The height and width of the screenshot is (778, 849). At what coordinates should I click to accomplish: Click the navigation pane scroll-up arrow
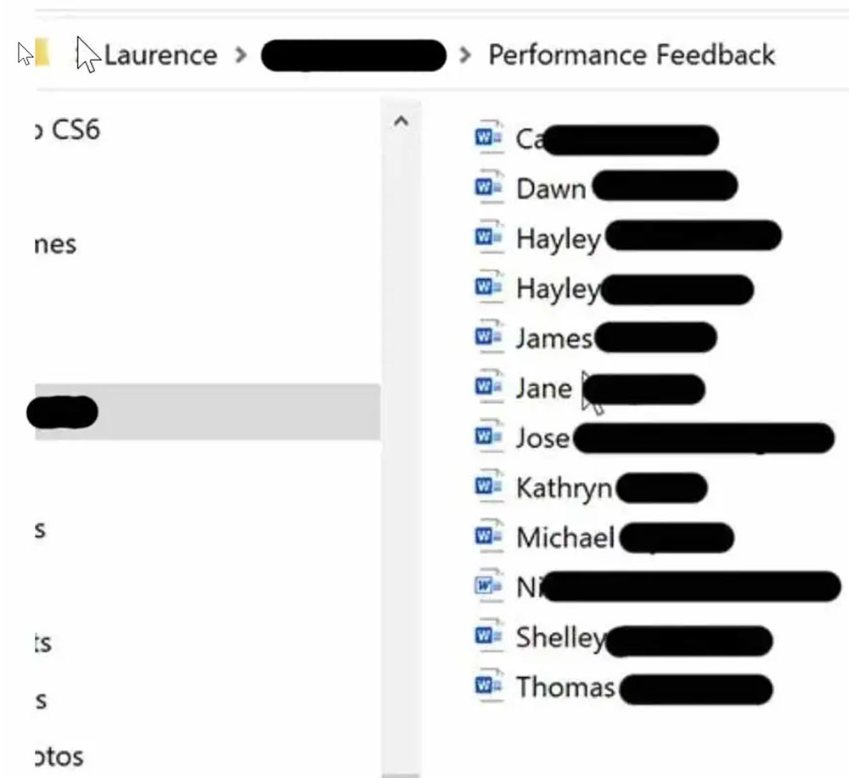(401, 122)
